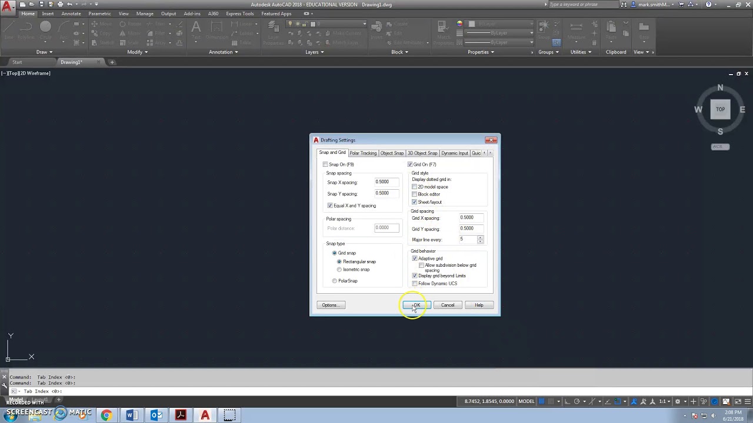Uncheck Display grid beyond Limits
753x423 pixels.
pyautogui.click(x=415, y=276)
